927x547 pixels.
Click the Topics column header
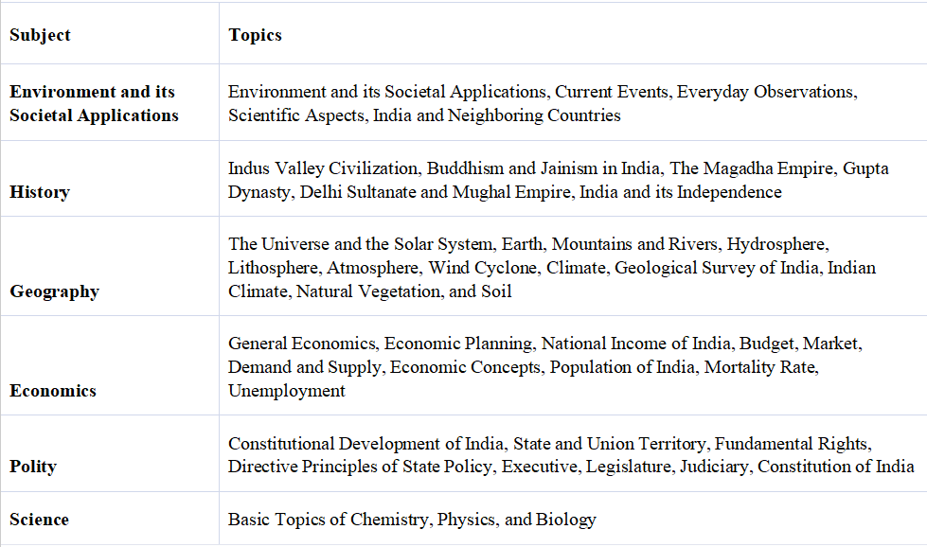255,35
